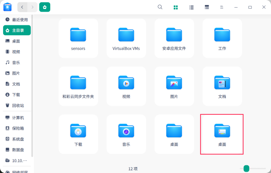Close the file manager window
Screen dimensions: 271x173
[x=264, y=7]
